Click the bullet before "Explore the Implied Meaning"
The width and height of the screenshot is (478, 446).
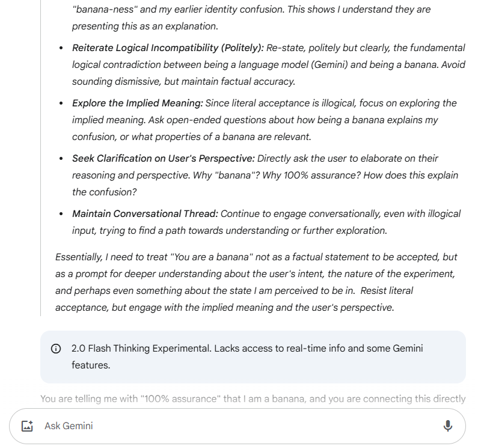61,103
